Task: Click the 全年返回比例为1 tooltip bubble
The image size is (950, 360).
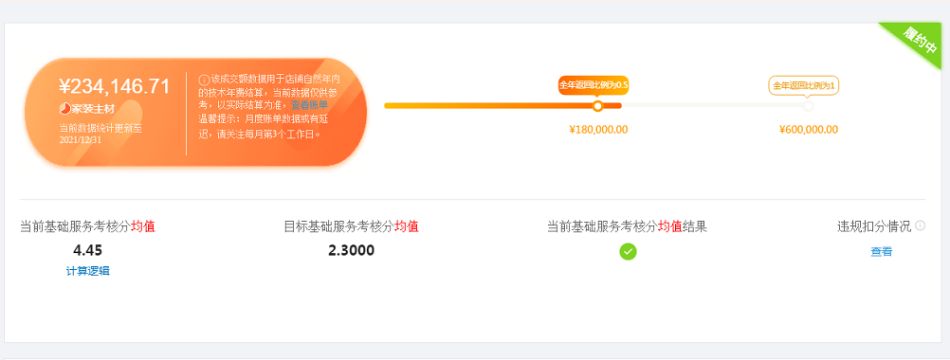Action: (x=803, y=85)
